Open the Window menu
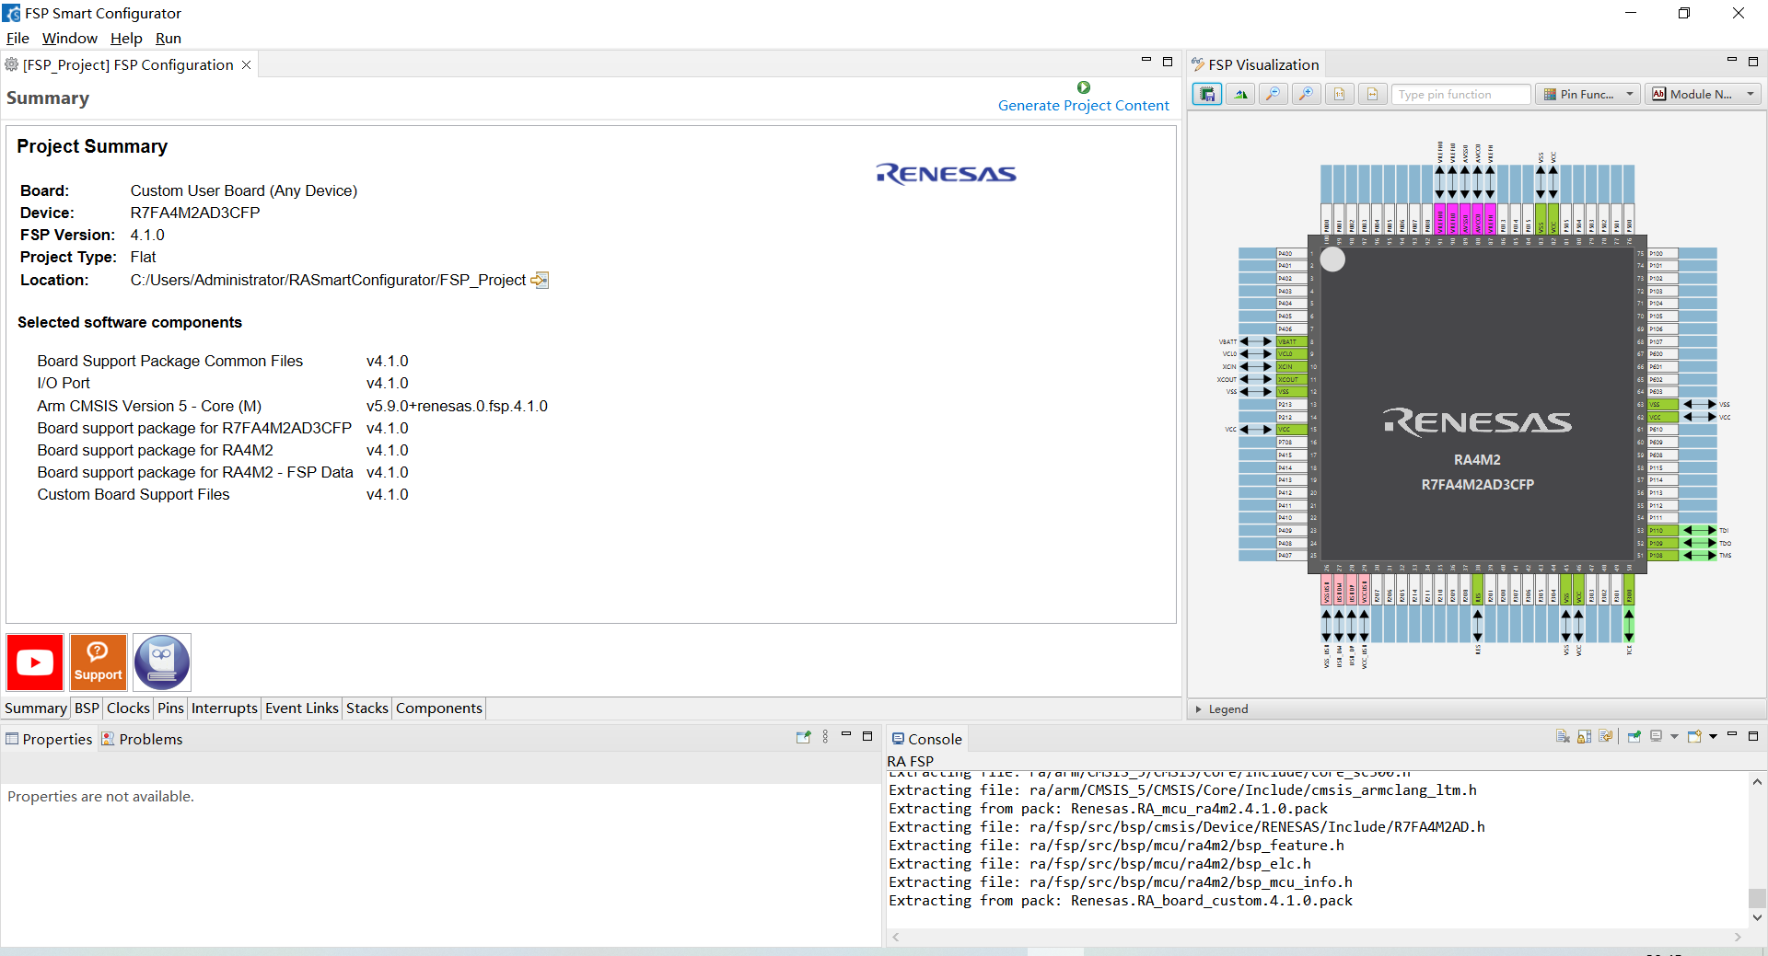The height and width of the screenshot is (956, 1768). [70, 39]
